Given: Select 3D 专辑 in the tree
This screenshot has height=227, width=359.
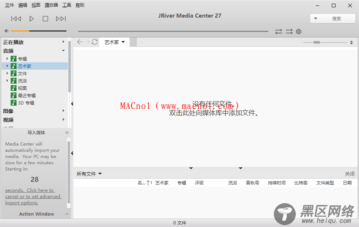Looking at the screenshot, I should (26, 103).
